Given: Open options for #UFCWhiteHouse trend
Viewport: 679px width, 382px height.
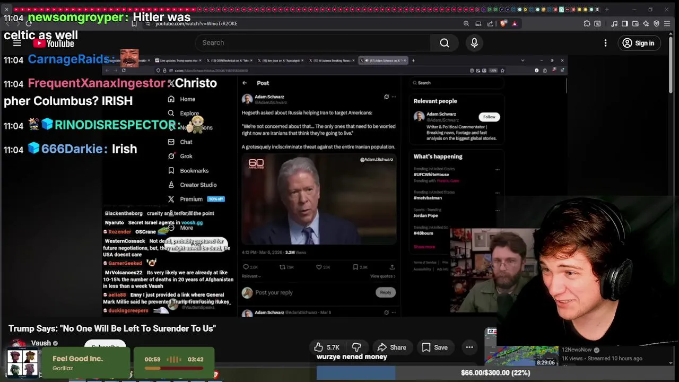Looking at the screenshot, I should [x=498, y=170].
